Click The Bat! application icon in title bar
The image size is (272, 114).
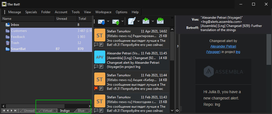[x=4, y=4]
